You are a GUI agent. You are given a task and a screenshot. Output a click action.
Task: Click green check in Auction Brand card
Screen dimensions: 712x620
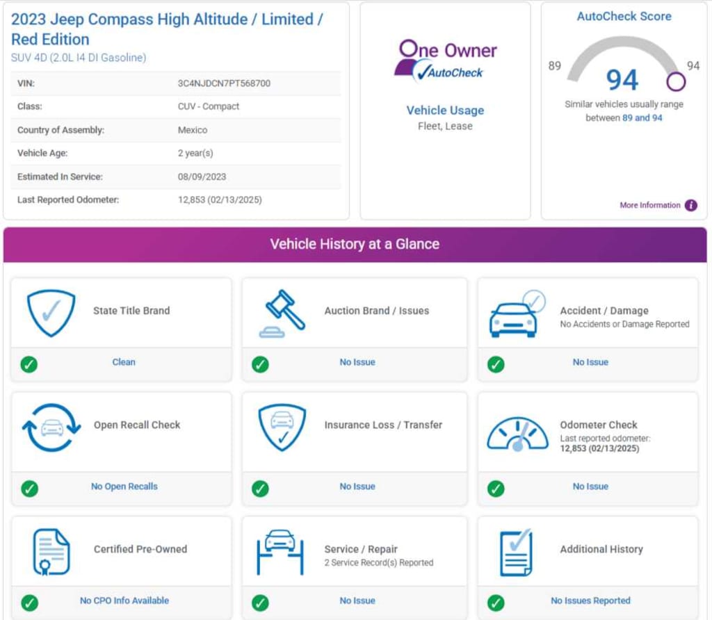click(x=260, y=364)
